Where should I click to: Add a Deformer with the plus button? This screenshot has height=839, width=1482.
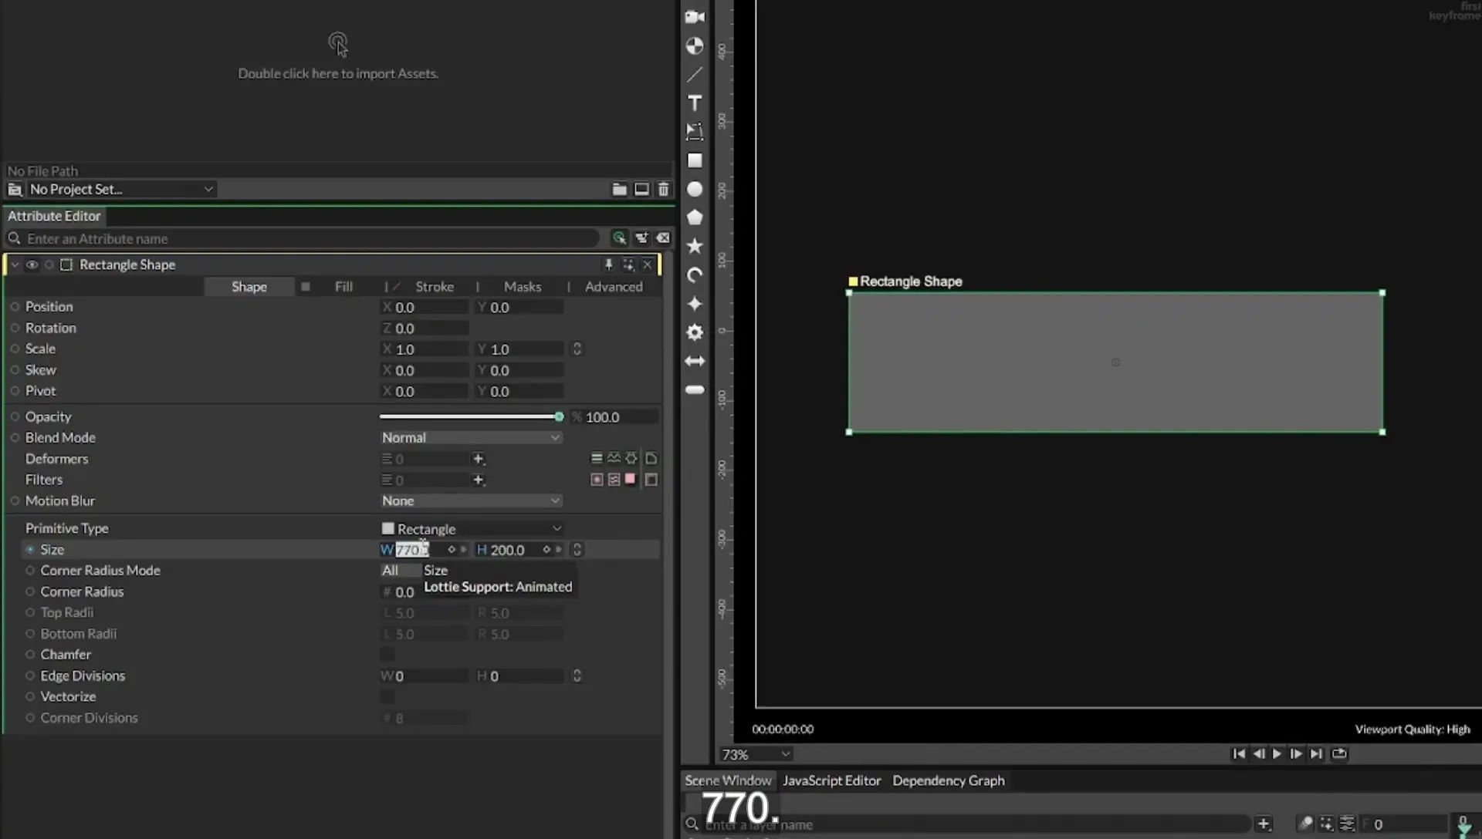click(479, 459)
